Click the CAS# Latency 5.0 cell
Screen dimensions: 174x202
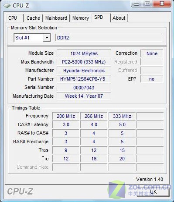[x=122, y=124]
